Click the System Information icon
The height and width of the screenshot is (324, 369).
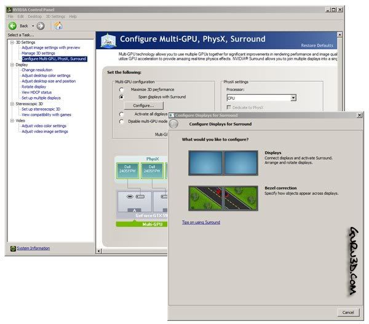(12, 248)
